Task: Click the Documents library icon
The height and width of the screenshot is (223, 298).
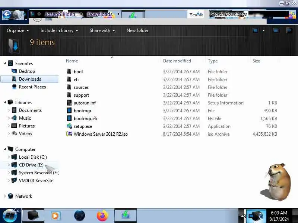Action: pos(14,110)
